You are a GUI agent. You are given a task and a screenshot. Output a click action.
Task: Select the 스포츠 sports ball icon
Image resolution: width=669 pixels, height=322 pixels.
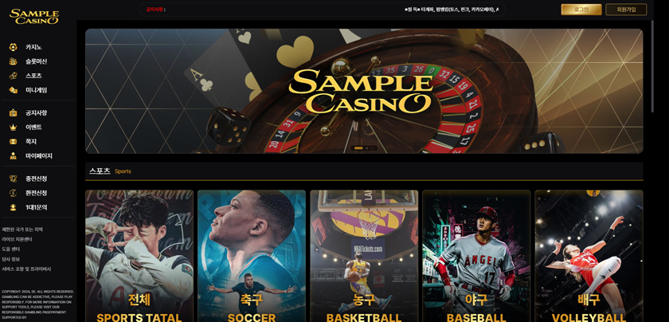(x=14, y=76)
